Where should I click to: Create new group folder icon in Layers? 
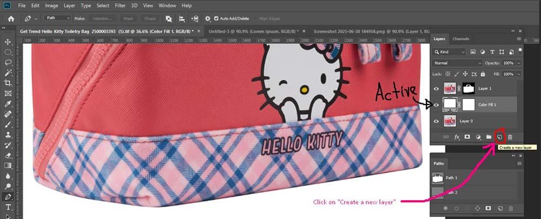point(489,137)
